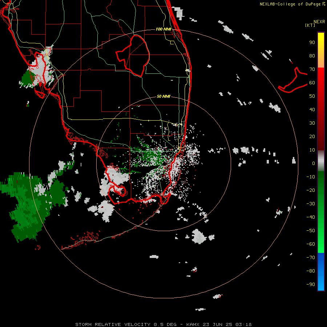Click the -70 value on velocity scale
The height and width of the screenshot is (327, 327).
tap(311, 258)
